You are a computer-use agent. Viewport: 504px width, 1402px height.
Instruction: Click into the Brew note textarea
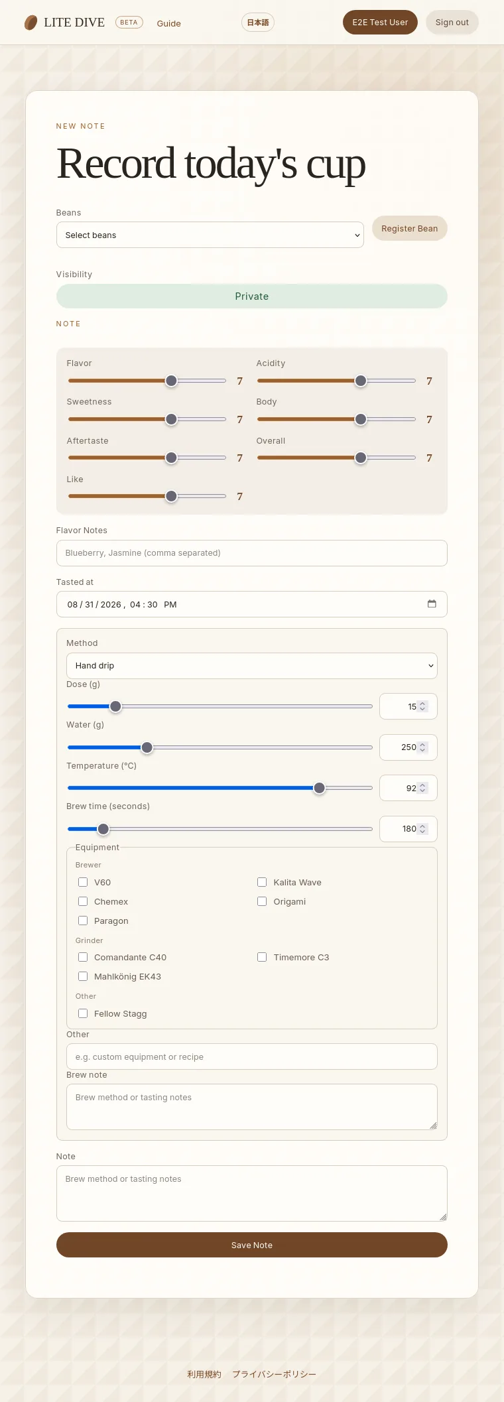pyautogui.click(x=252, y=1107)
